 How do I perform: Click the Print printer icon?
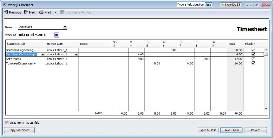click(x=41, y=12)
